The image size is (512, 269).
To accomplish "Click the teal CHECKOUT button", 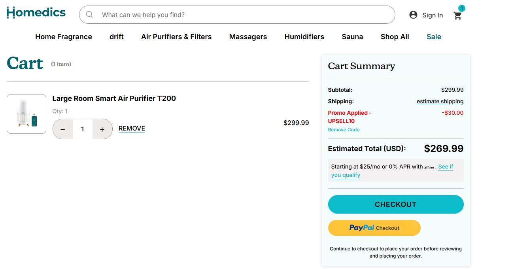I will 396,205.
